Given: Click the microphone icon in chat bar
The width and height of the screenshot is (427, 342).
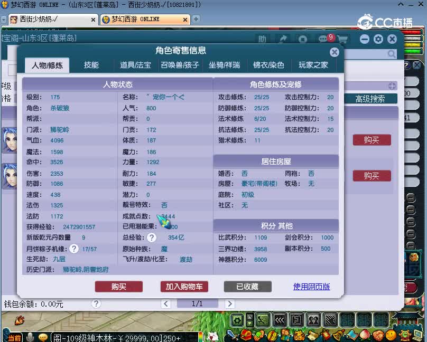Looking at the screenshot, I should [30, 337].
